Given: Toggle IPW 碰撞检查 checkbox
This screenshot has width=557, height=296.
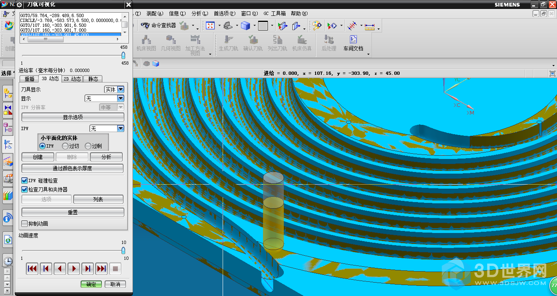Looking at the screenshot, I should point(24,181).
